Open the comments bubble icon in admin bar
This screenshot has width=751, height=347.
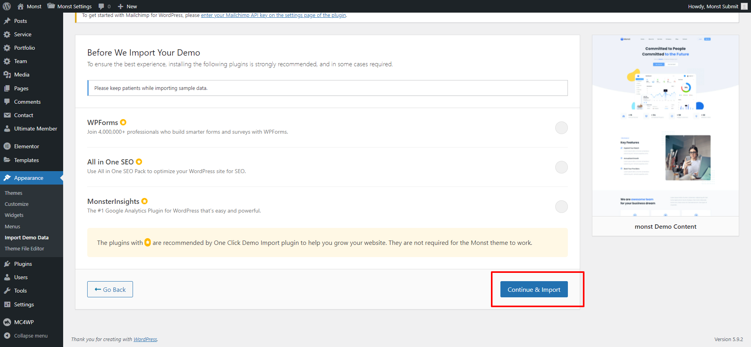(101, 6)
